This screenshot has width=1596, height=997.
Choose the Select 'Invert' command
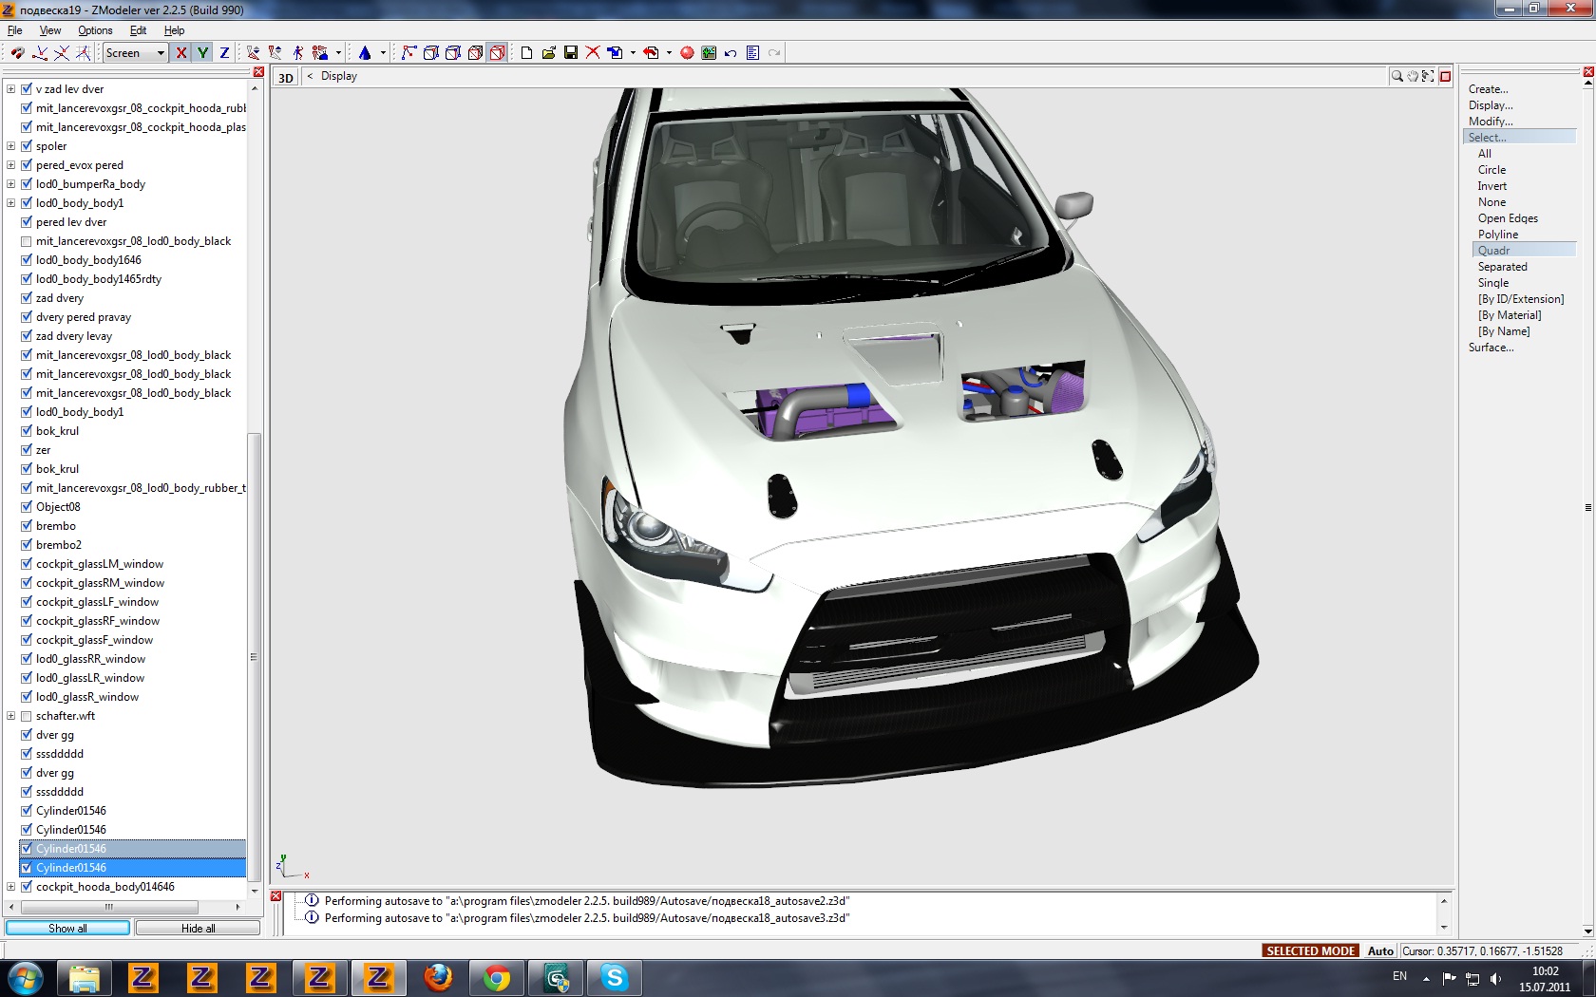pyautogui.click(x=1491, y=186)
